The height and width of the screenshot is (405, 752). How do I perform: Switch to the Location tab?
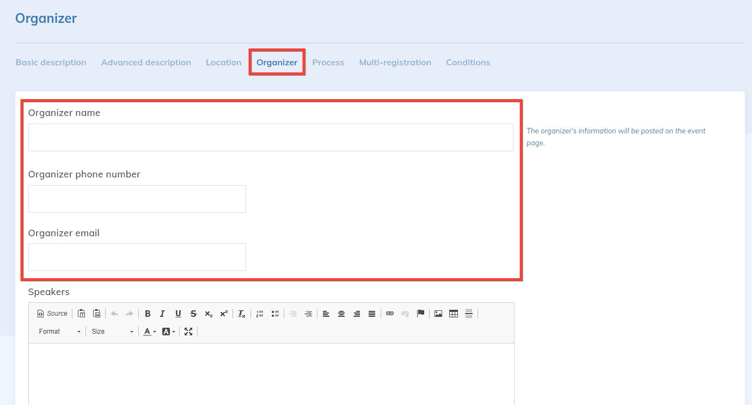coord(223,63)
